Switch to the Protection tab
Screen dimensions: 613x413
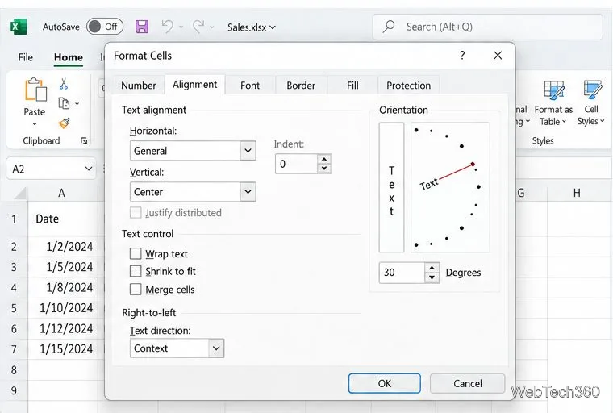409,86
